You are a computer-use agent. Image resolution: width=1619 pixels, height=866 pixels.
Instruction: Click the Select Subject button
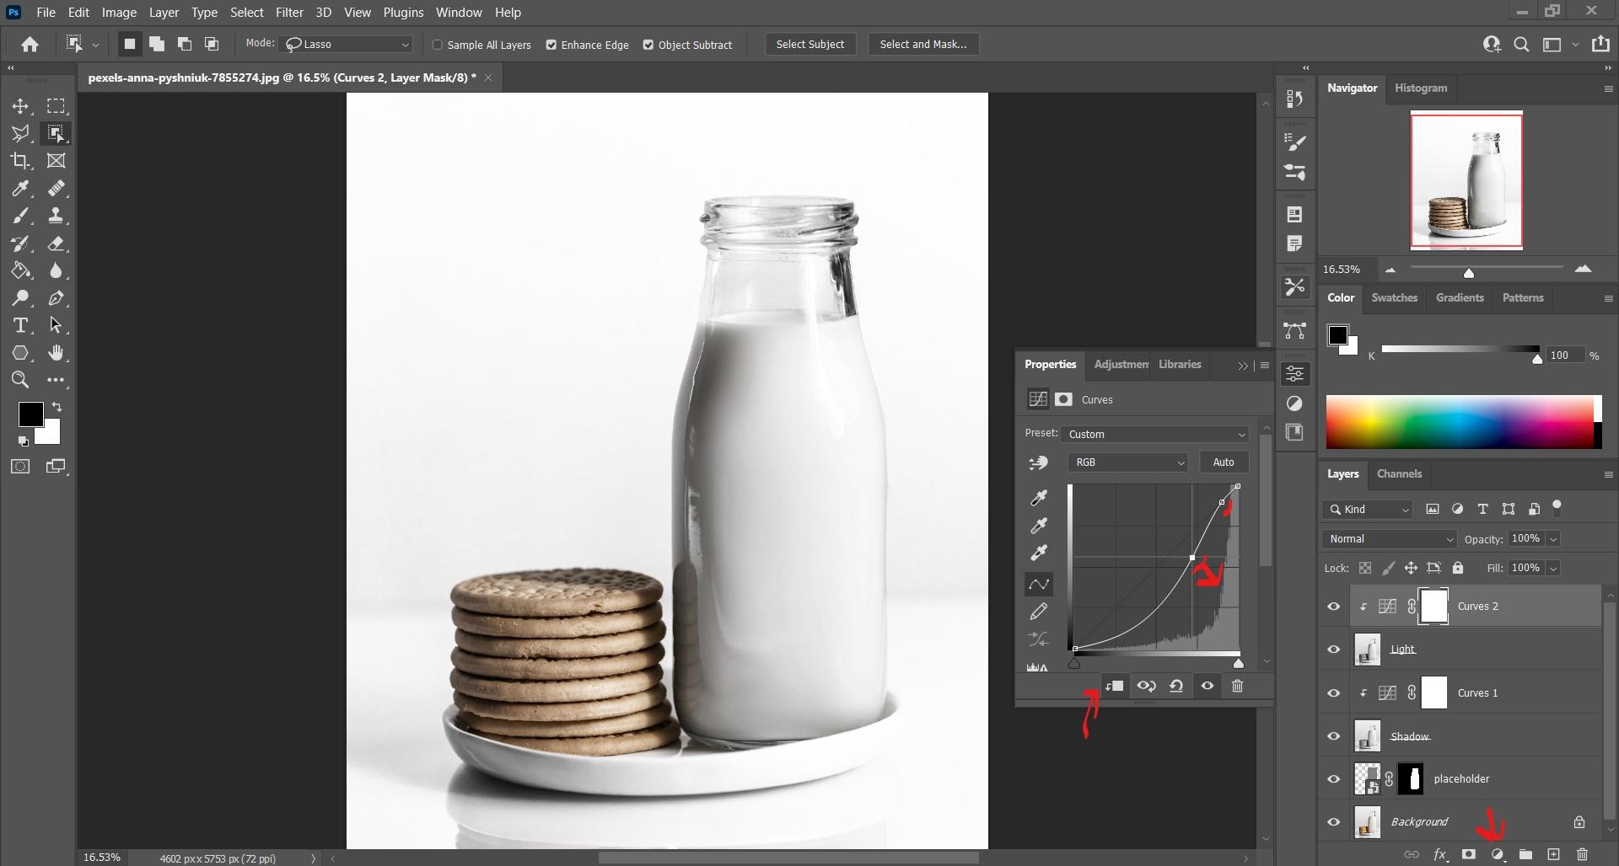coord(810,44)
